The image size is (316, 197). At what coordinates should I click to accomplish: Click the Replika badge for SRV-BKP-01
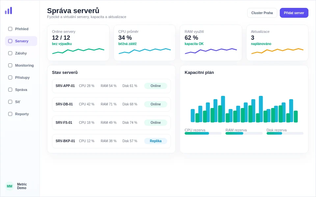(x=156, y=141)
